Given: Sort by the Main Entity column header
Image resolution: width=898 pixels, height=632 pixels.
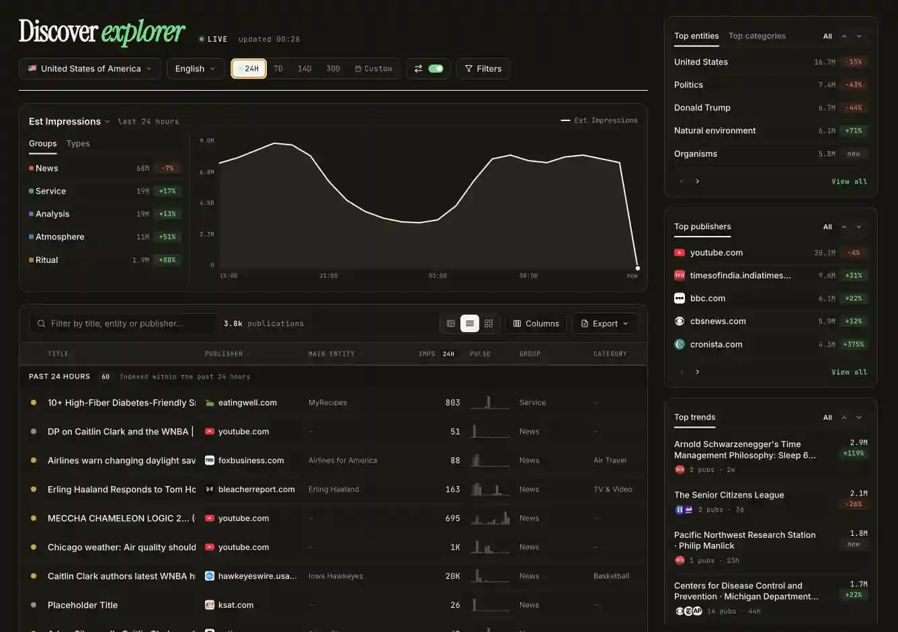Looking at the screenshot, I should coord(334,354).
